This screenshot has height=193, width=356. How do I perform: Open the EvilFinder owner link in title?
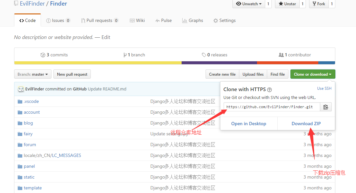(32, 4)
